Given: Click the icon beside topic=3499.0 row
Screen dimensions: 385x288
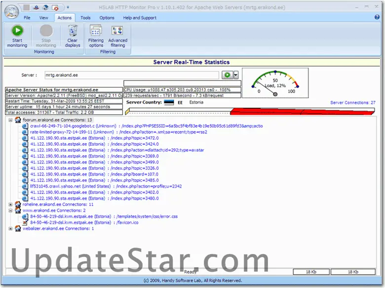Looking at the screenshot, I should point(25,162).
